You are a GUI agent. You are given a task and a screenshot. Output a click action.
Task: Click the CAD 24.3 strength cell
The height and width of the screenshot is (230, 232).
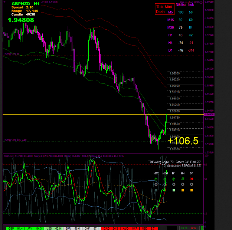111,229
